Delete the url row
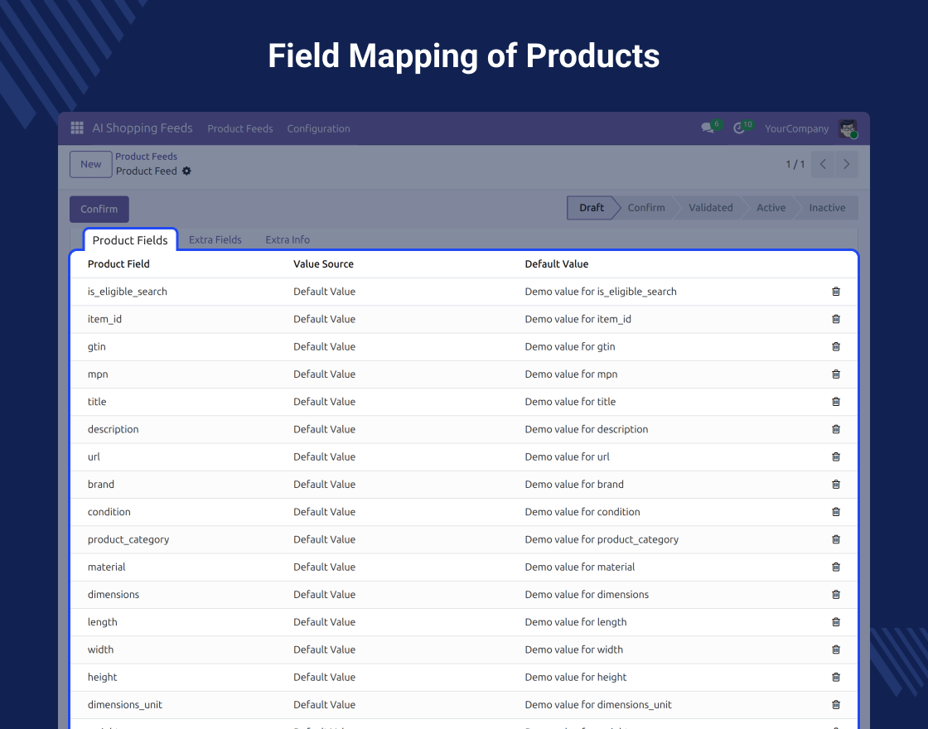 coord(836,456)
